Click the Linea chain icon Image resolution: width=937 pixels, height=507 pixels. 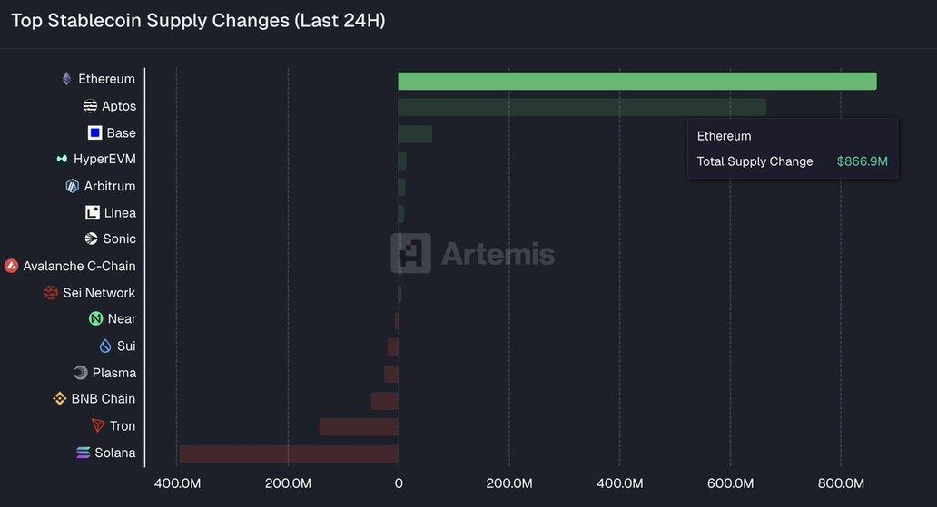[x=92, y=213]
